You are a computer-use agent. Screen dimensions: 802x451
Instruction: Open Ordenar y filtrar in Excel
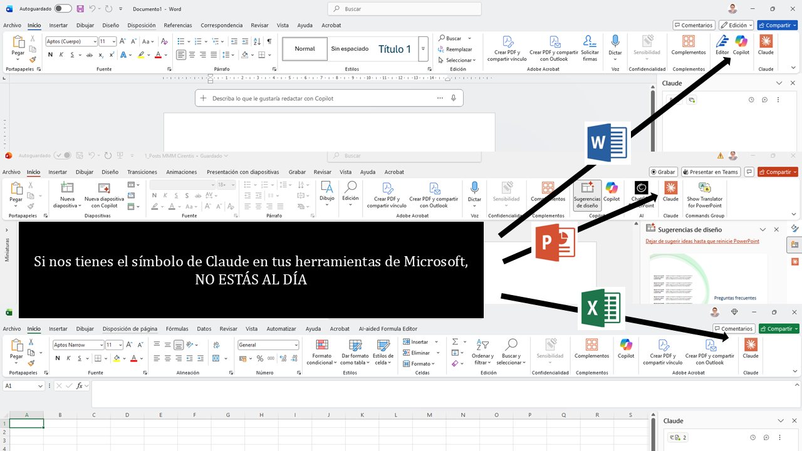click(482, 351)
